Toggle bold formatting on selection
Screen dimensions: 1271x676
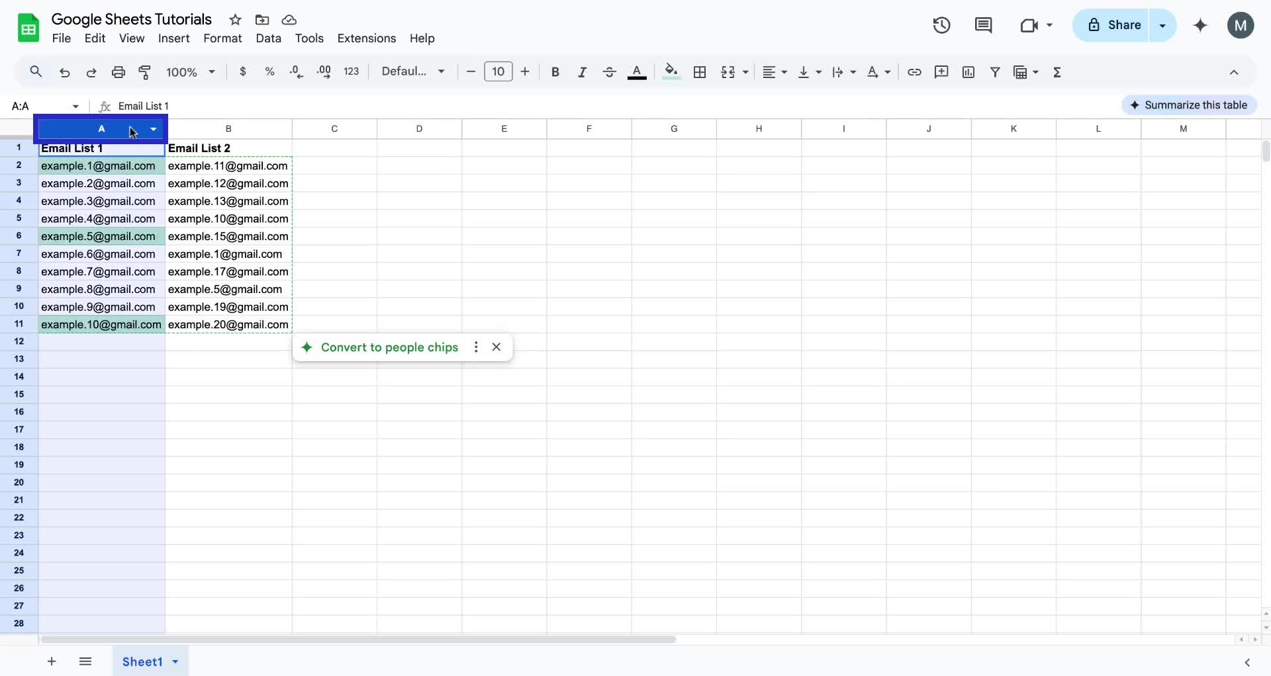tap(555, 71)
